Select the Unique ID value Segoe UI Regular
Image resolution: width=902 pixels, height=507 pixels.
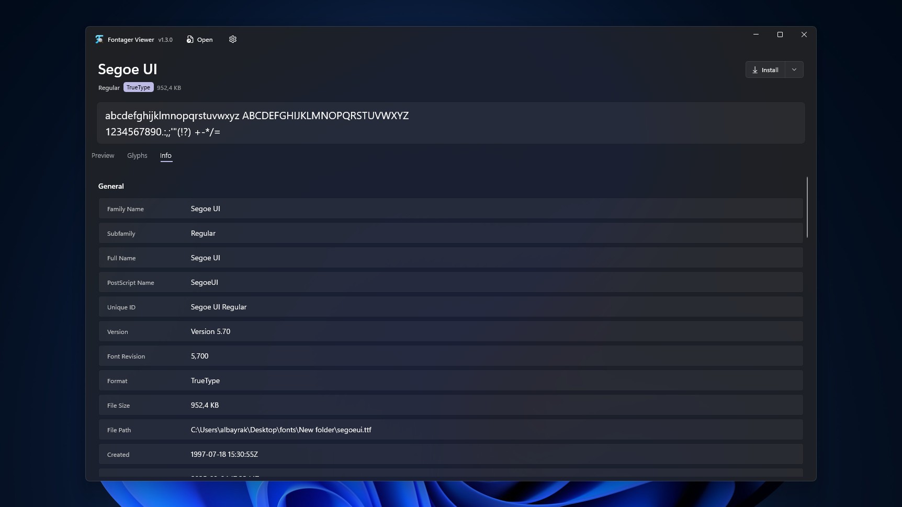[x=218, y=307]
